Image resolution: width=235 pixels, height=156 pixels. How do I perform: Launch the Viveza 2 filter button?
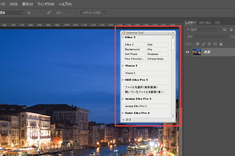coord(146,73)
